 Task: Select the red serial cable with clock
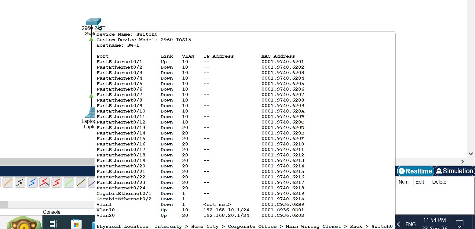point(44,182)
